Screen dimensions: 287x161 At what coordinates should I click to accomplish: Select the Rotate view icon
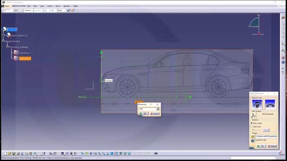click(x=95, y=154)
